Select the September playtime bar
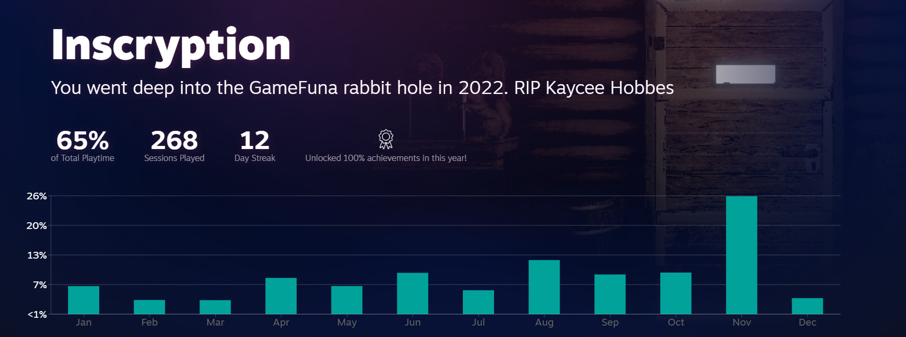This screenshot has height=337, width=906. click(610, 294)
